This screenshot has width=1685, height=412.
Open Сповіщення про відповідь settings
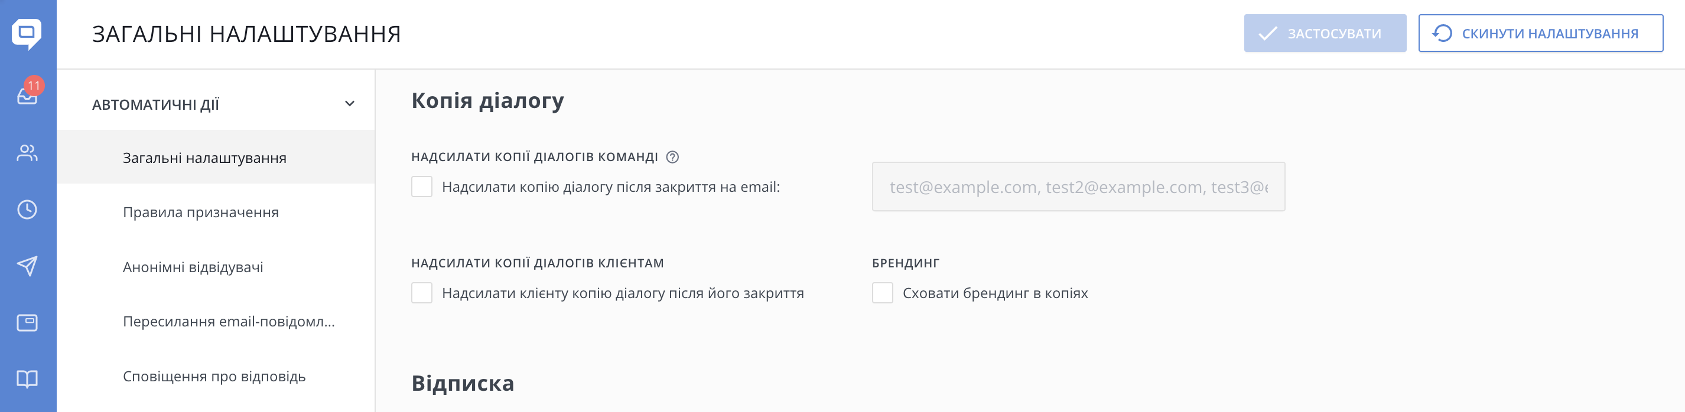click(x=214, y=377)
